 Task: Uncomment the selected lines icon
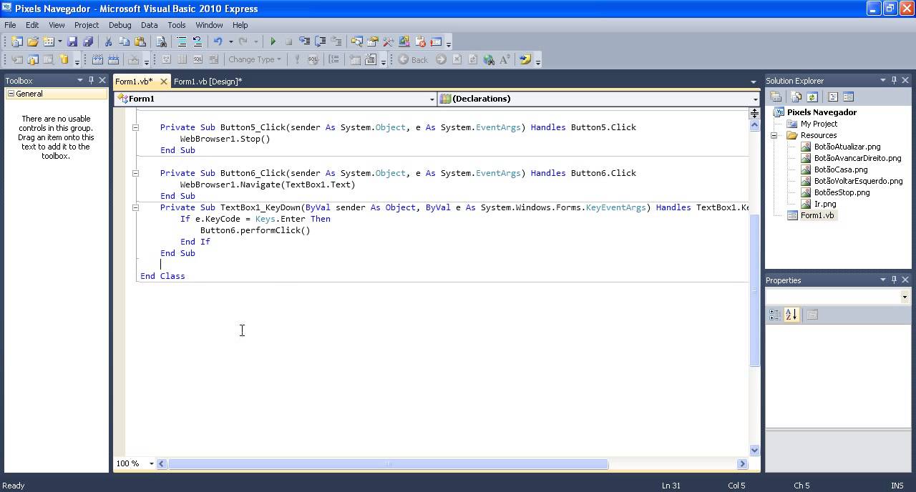(x=197, y=42)
